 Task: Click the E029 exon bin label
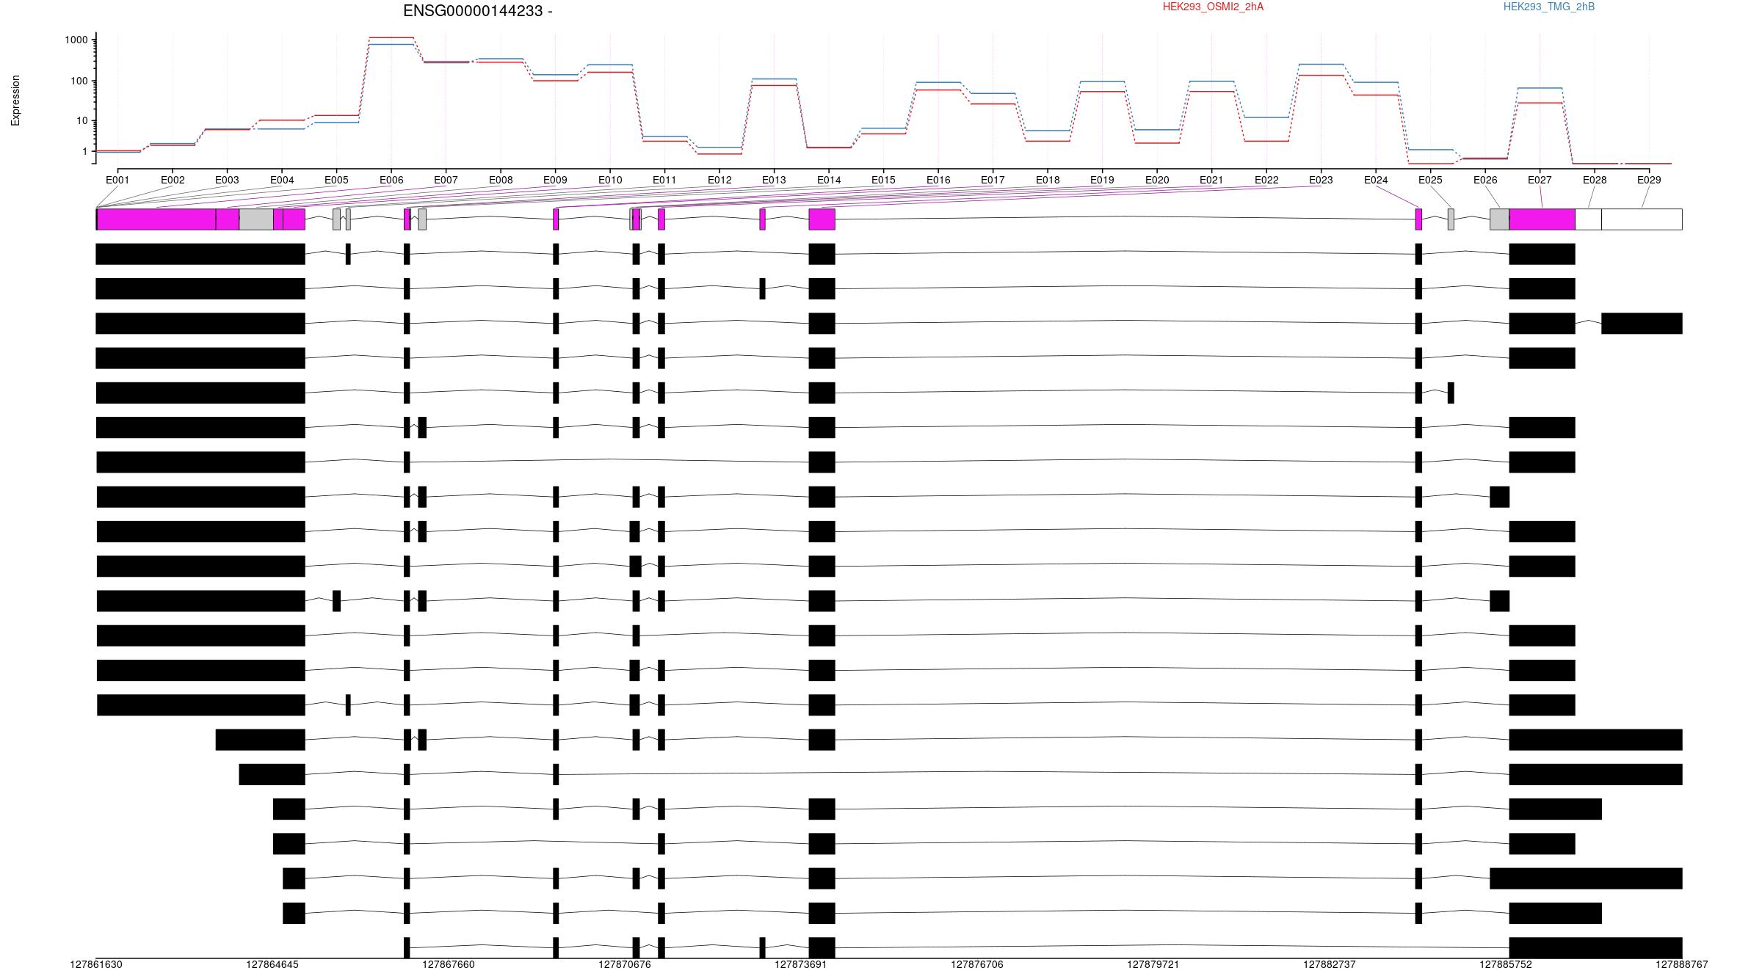click(x=1649, y=180)
